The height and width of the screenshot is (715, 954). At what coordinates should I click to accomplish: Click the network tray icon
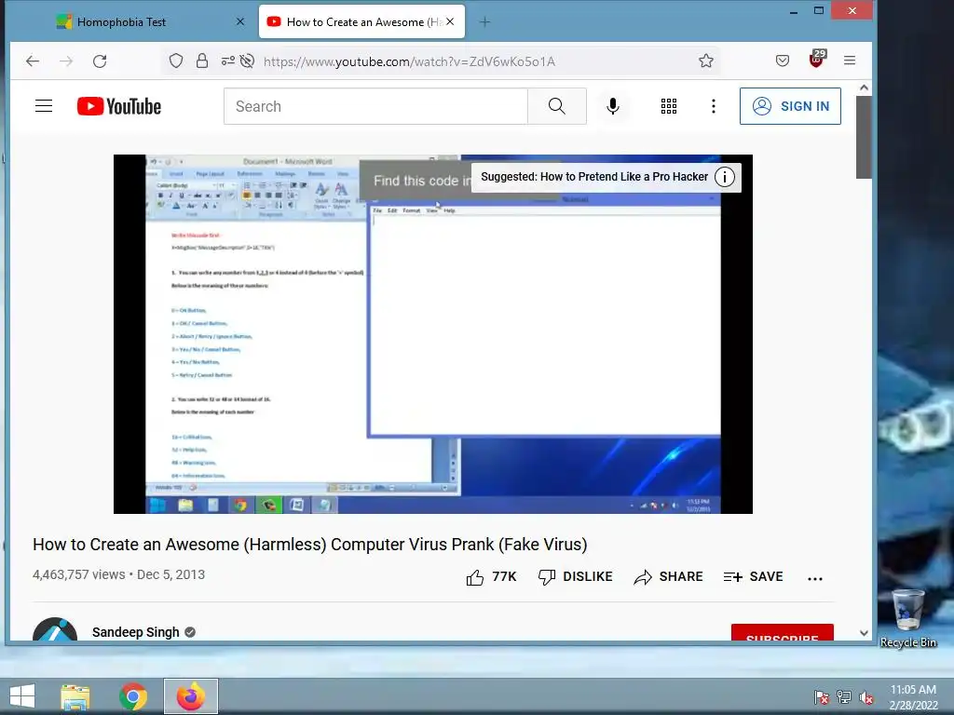[844, 697]
